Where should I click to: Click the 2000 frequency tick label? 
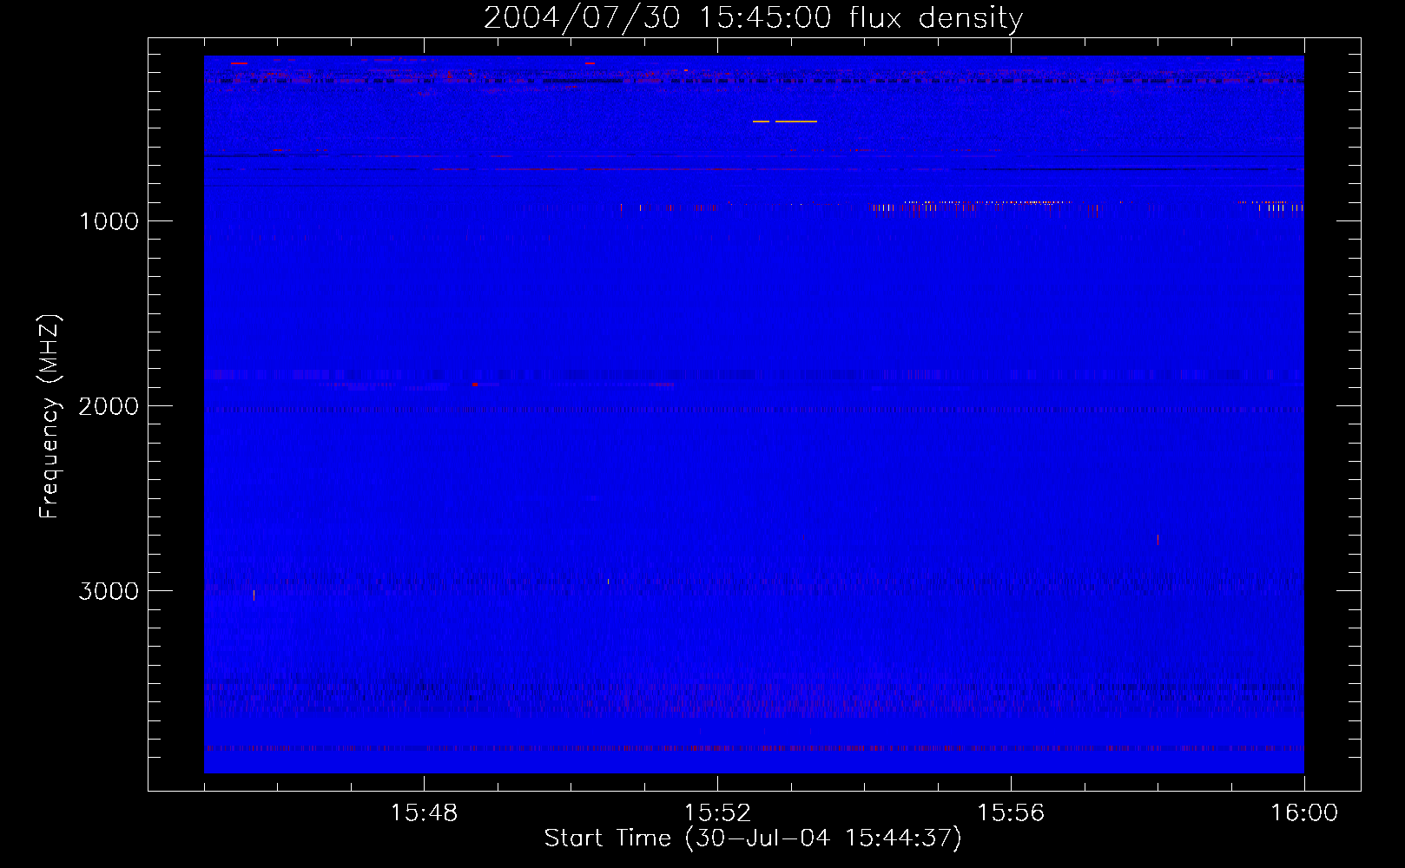point(109,406)
